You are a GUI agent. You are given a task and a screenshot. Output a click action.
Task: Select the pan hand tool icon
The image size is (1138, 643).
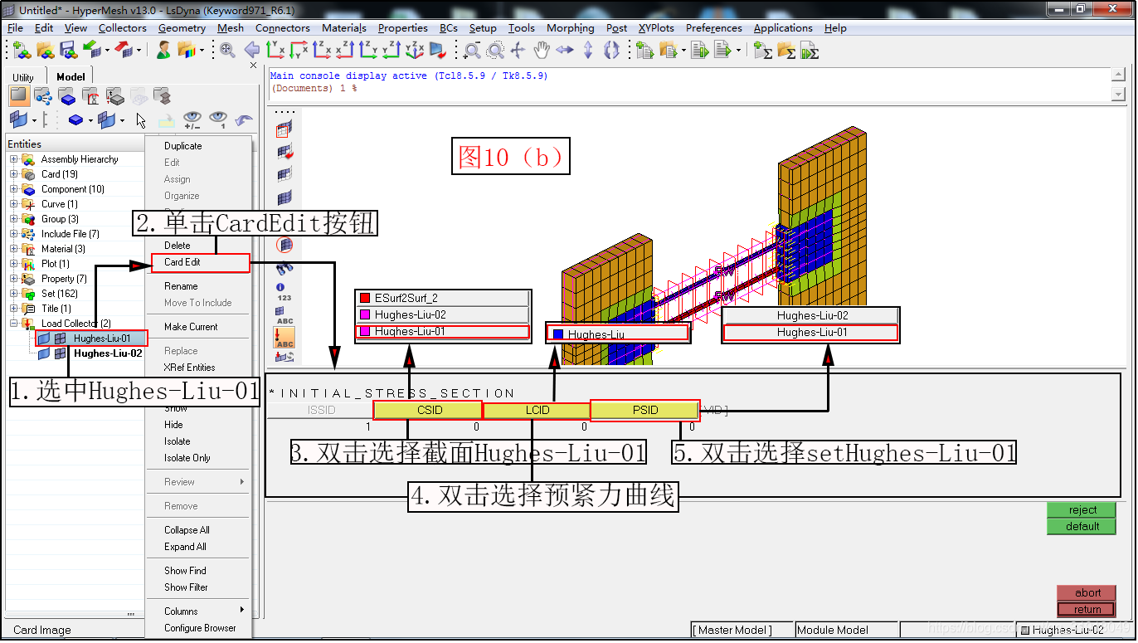pyautogui.click(x=542, y=51)
